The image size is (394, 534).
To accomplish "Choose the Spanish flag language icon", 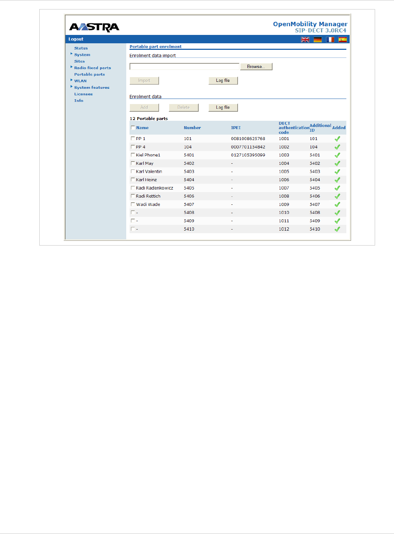I will pos(343,40).
